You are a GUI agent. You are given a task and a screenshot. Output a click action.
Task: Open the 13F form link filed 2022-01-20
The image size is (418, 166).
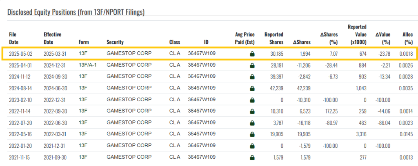(x=83, y=146)
